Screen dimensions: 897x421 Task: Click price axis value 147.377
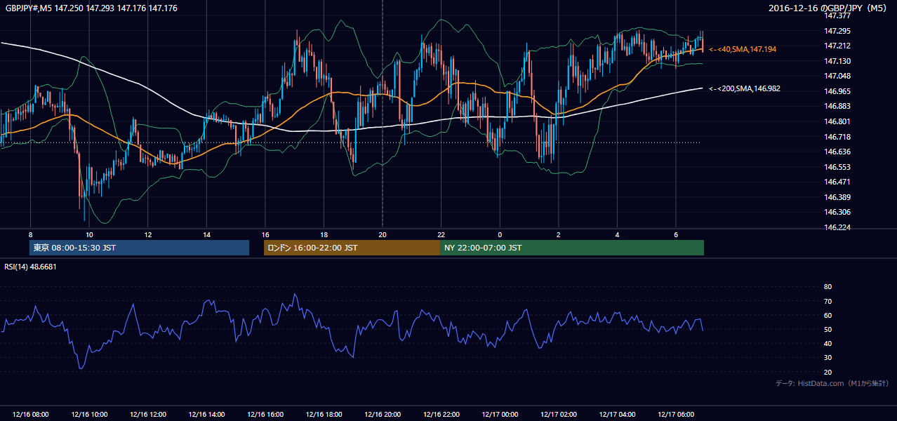[837, 15]
